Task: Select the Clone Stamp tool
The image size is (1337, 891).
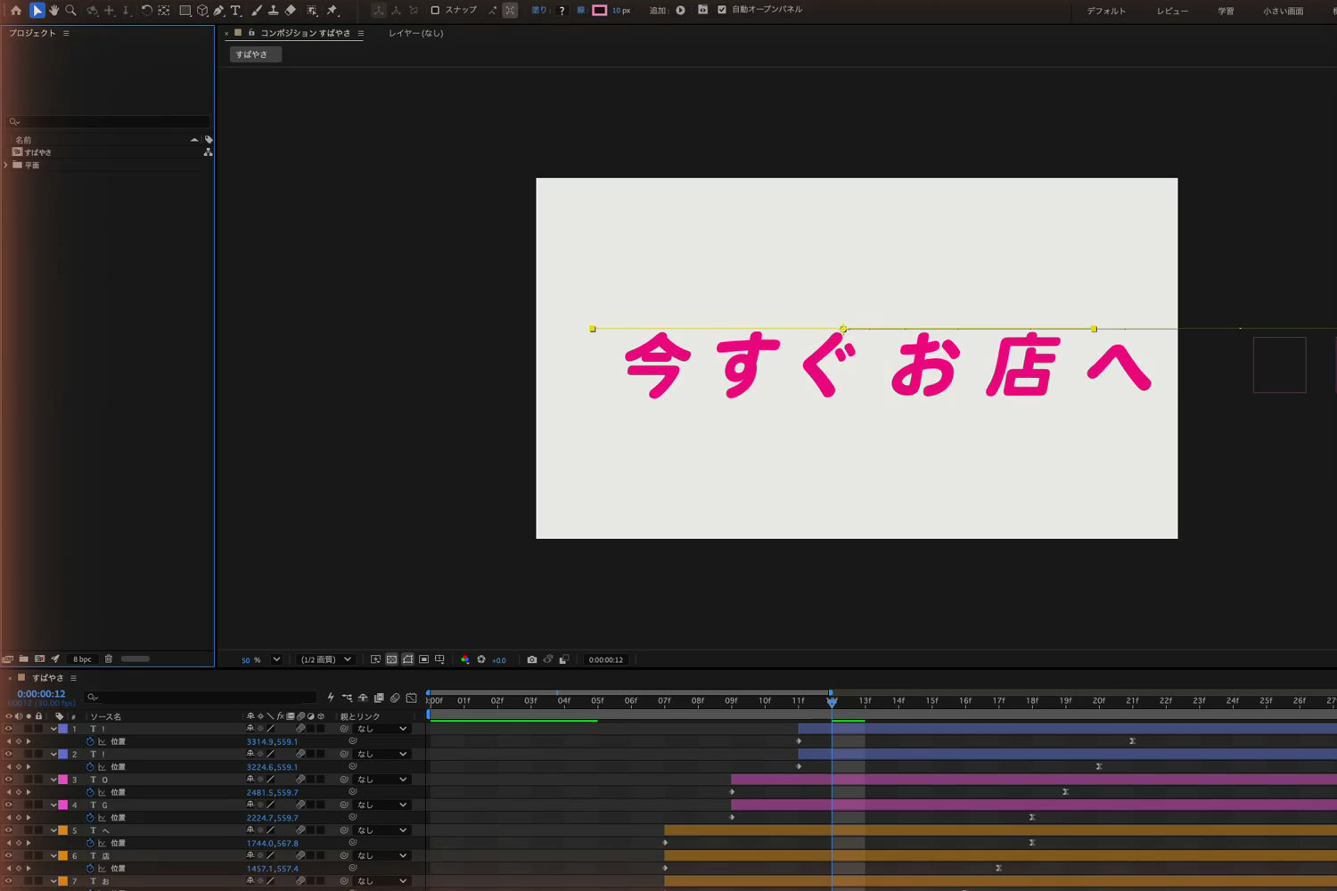Action: click(274, 11)
